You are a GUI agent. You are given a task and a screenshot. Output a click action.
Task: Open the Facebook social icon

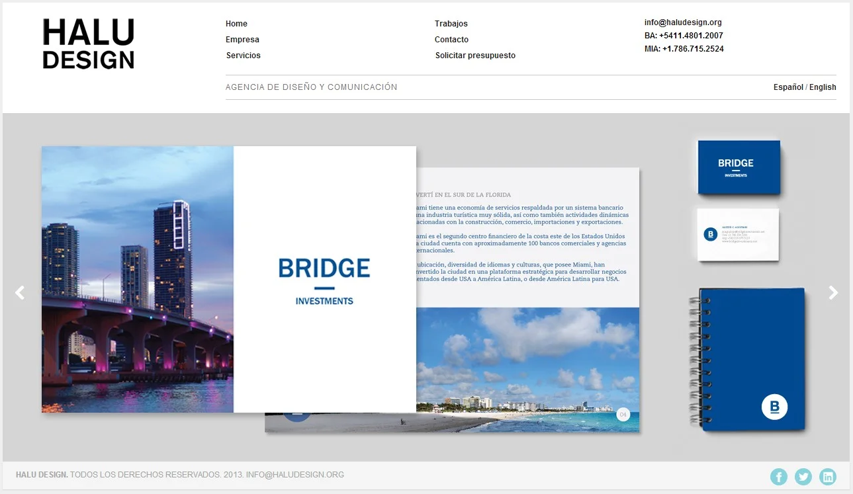pyautogui.click(x=779, y=476)
